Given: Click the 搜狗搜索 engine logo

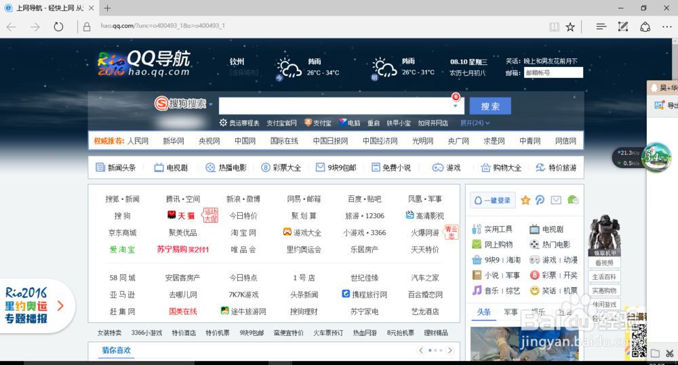Looking at the screenshot, I should [180, 104].
